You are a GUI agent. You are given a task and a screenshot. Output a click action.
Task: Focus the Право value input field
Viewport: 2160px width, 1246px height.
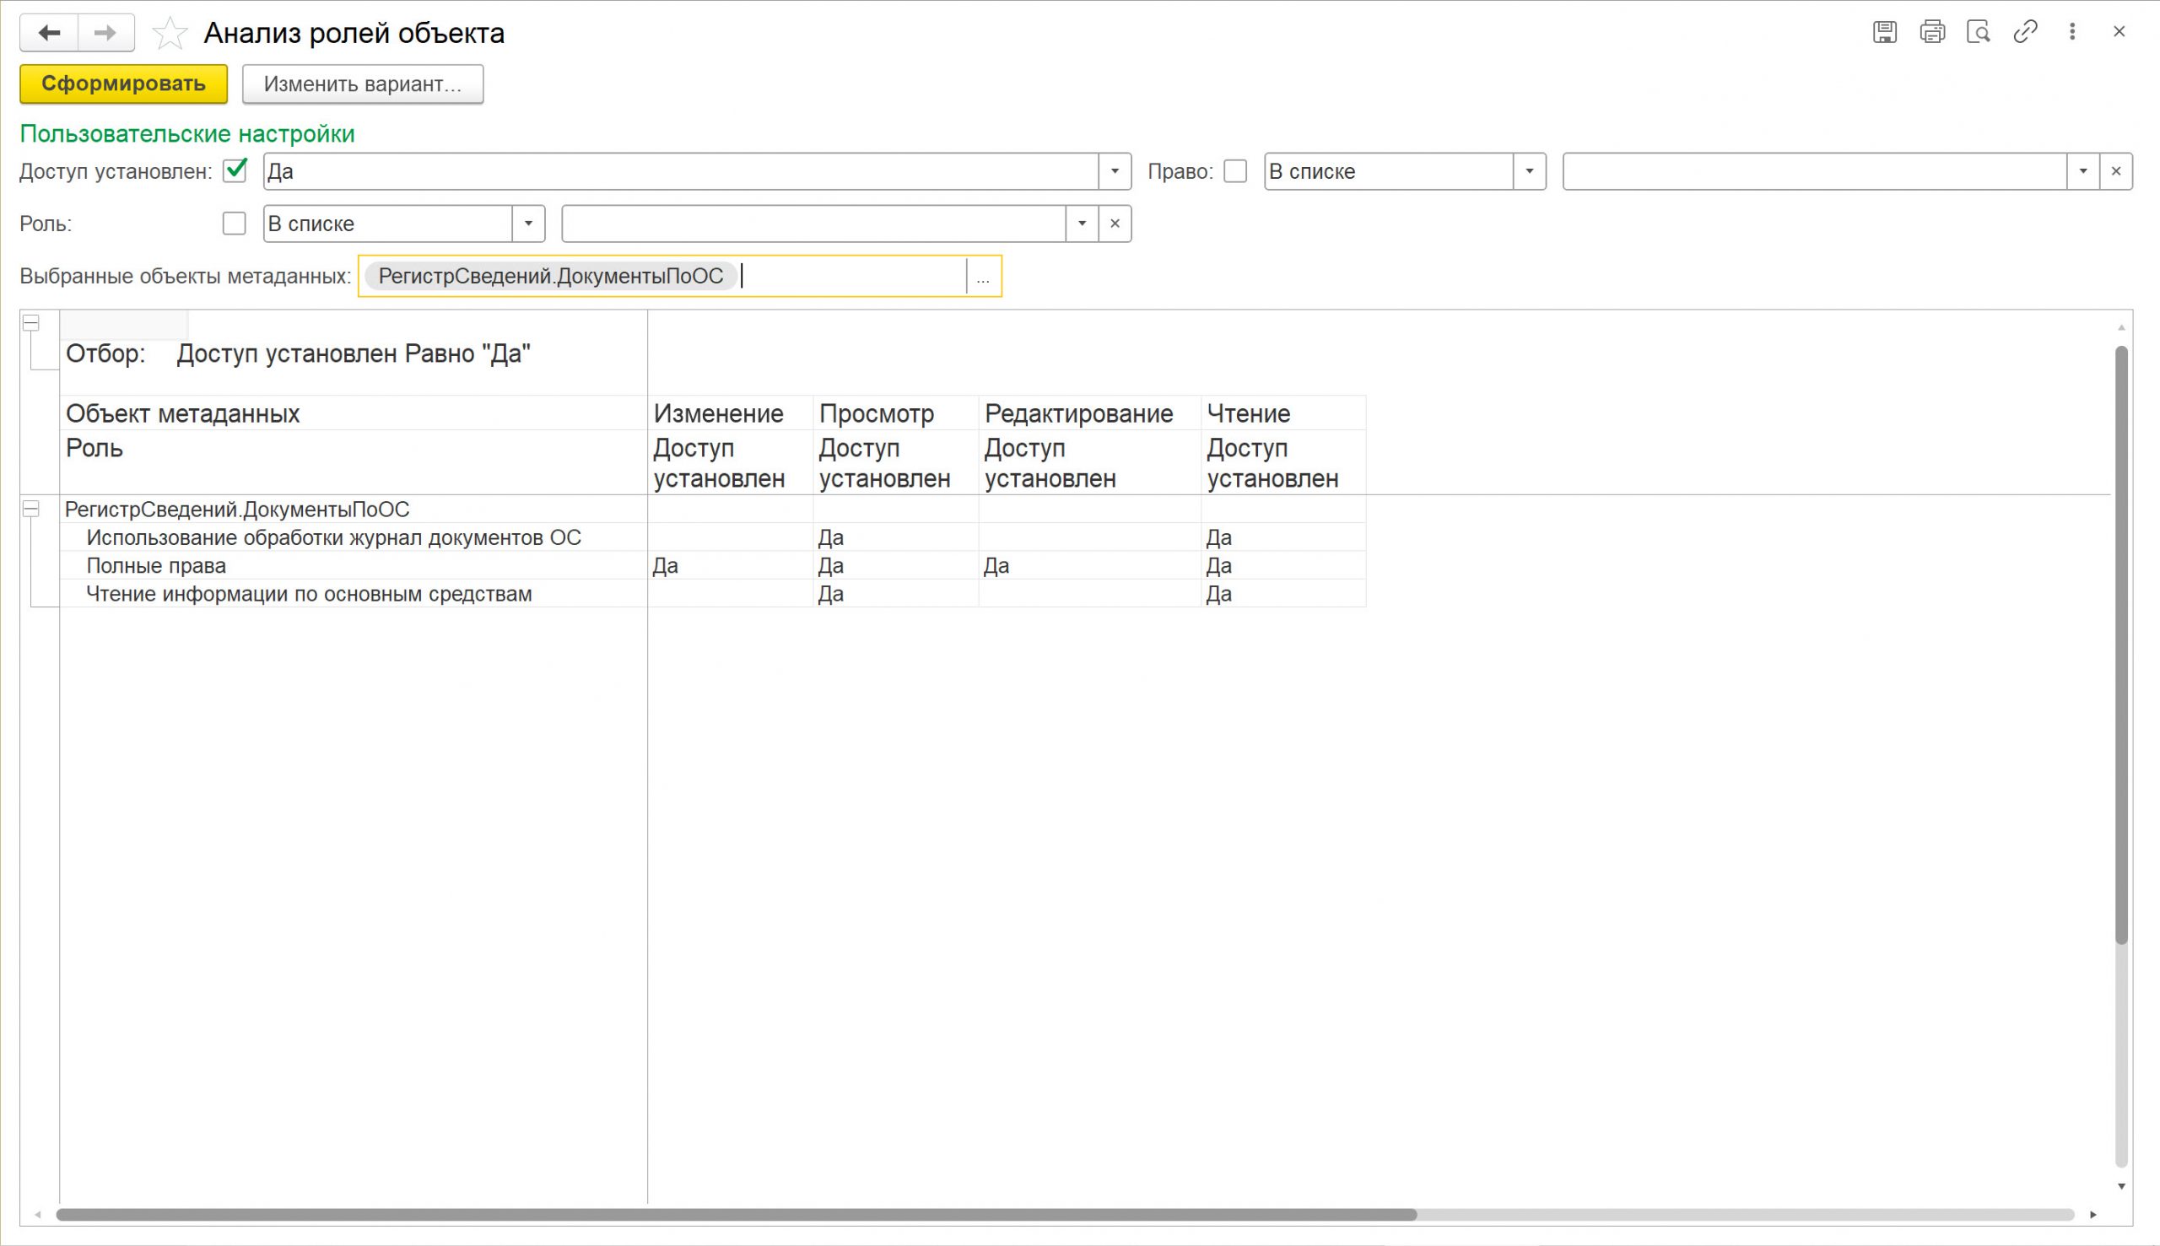(x=1815, y=171)
